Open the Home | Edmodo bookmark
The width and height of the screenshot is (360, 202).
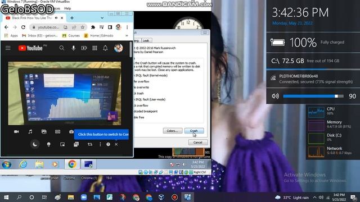click(99, 36)
